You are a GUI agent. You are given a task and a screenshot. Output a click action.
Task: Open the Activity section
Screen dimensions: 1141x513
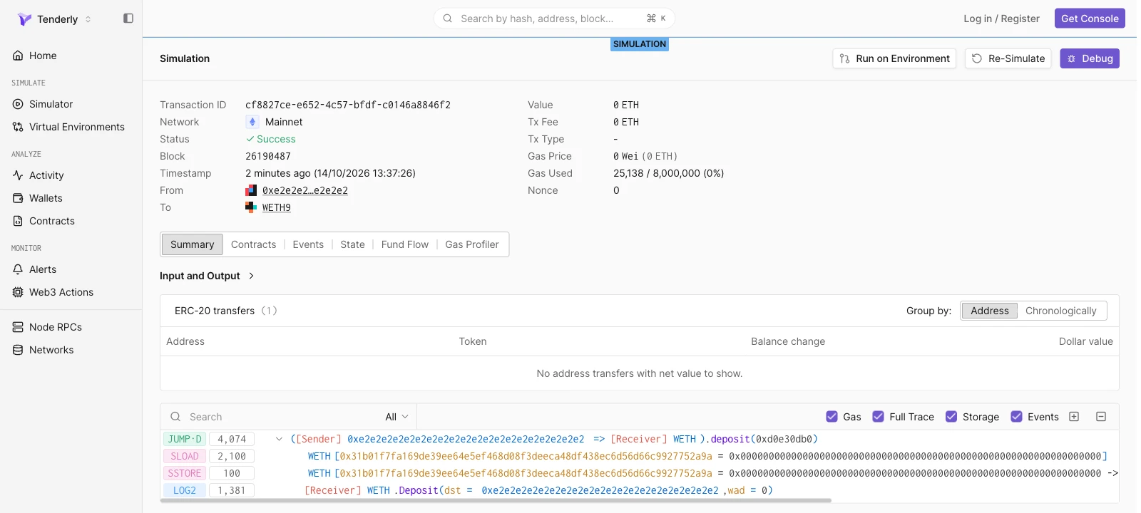(46, 175)
